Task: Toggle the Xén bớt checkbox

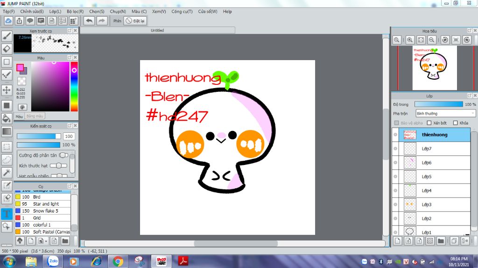Action: (429, 123)
